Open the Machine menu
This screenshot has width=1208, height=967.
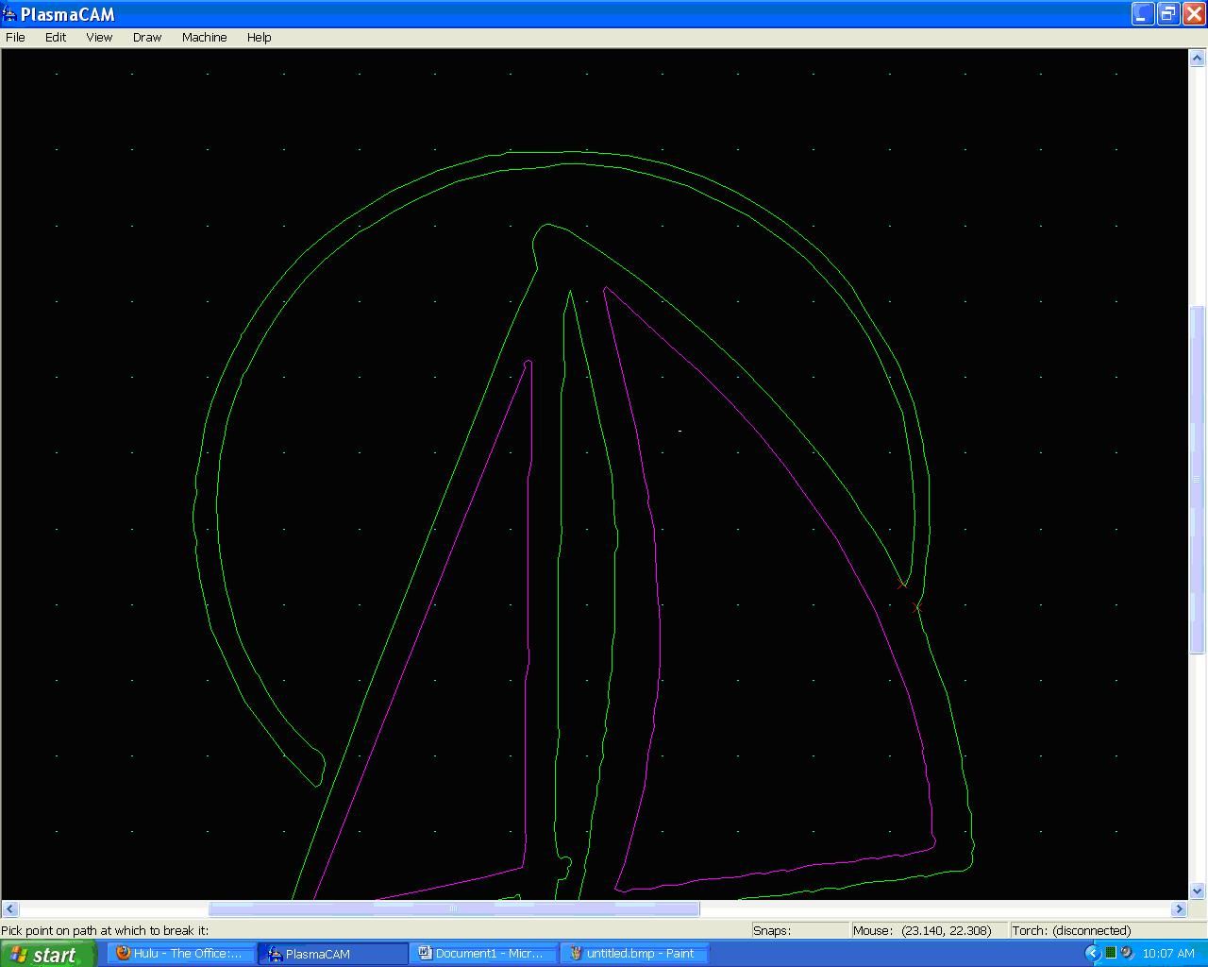tap(204, 37)
